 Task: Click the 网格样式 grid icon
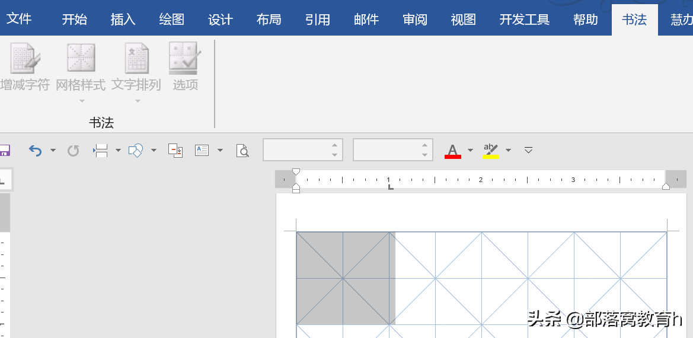(x=81, y=58)
